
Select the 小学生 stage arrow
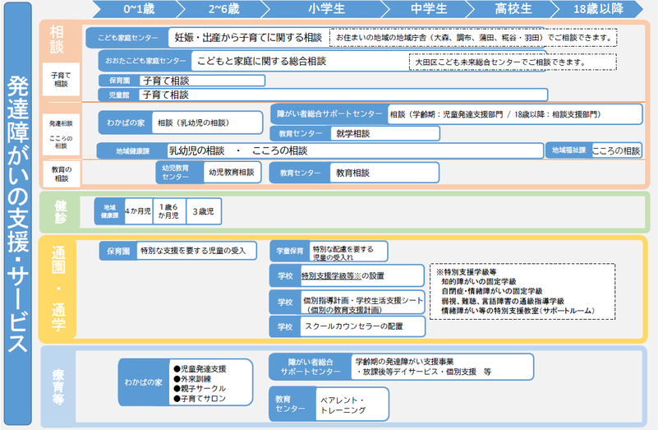326,9
